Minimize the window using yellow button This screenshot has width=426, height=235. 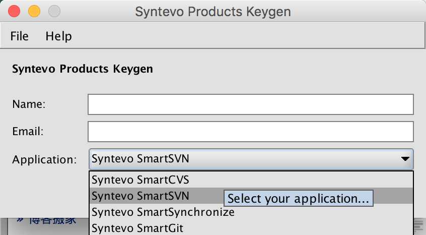pyautogui.click(x=34, y=11)
